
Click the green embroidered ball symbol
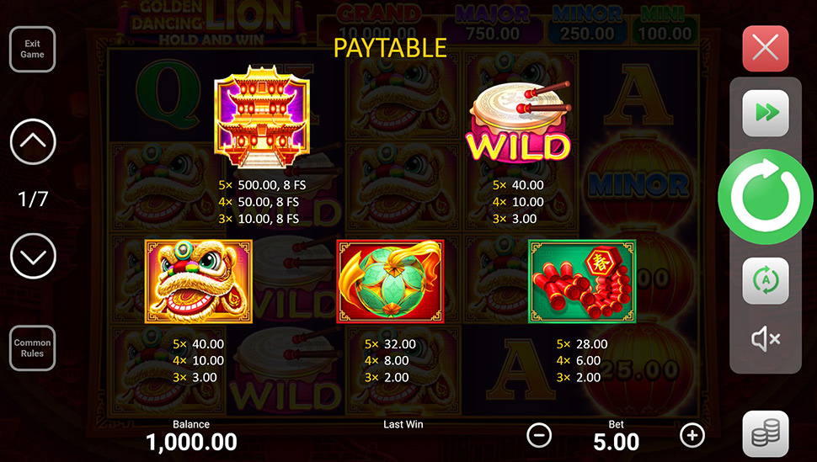click(390, 281)
